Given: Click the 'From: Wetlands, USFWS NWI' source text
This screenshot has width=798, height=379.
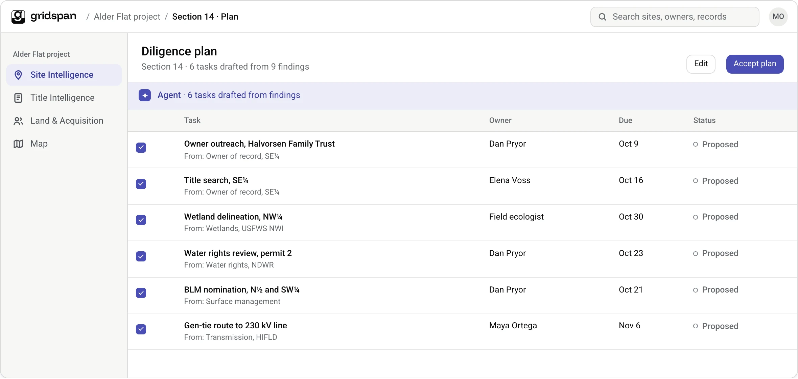Looking at the screenshot, I should click(234, 229).
